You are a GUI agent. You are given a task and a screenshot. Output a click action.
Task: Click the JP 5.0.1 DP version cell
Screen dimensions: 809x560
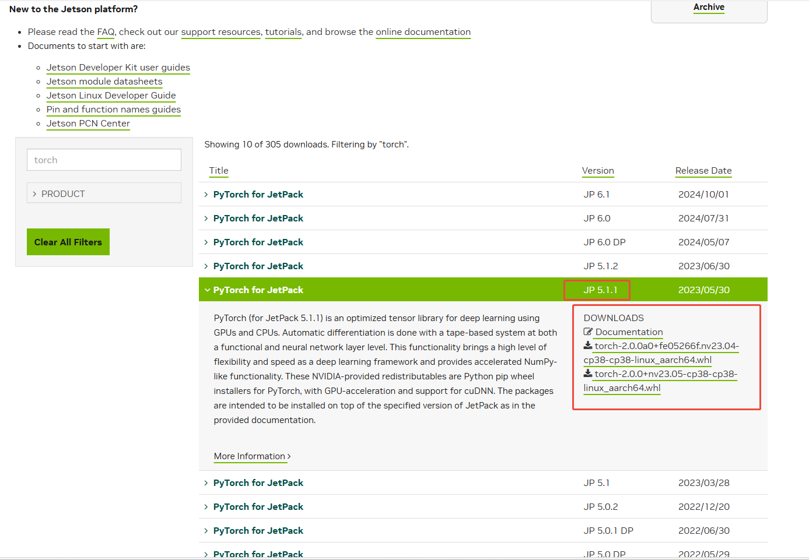coord(608,530)
